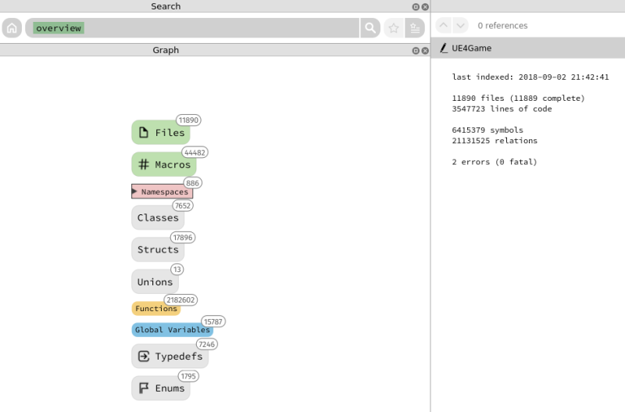Open the Classes node group

(x=158, y=218)
